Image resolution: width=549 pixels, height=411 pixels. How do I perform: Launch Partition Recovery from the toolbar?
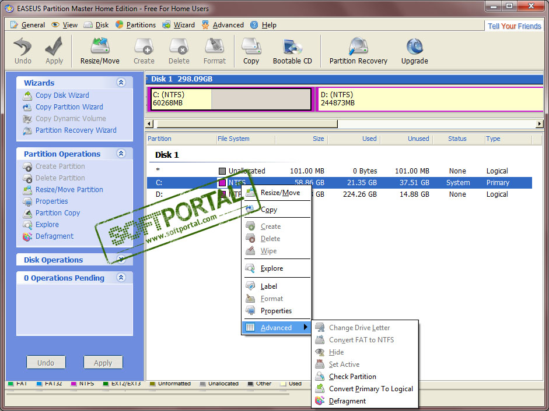point(358,51)
